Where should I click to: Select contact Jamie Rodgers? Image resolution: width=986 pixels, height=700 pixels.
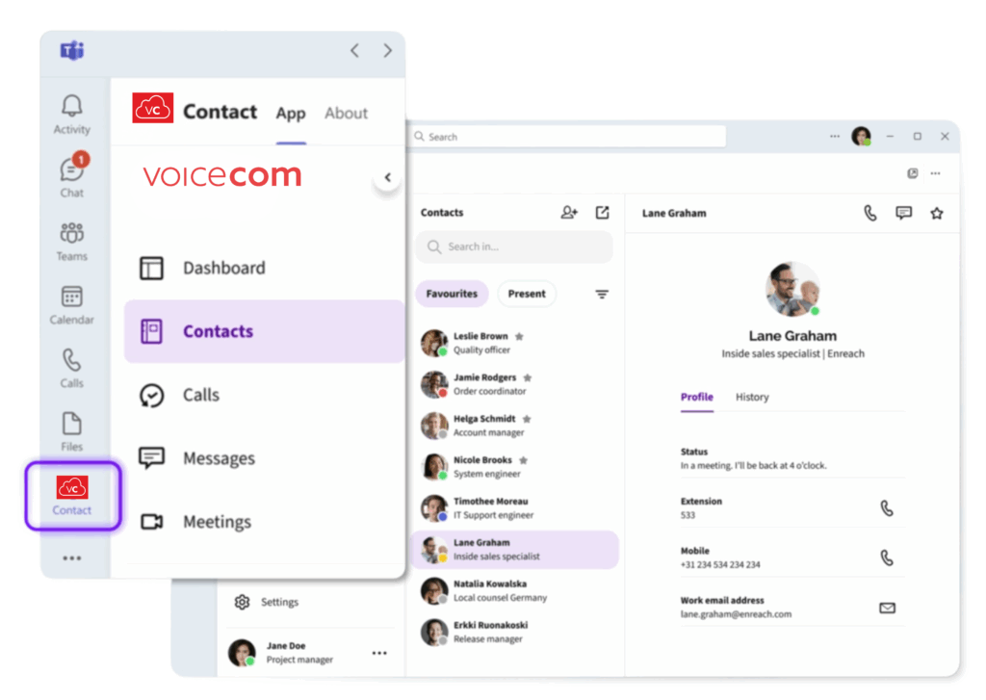[x=514, y=384]
